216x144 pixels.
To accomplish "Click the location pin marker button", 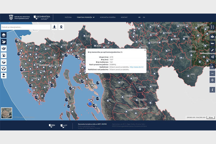I will click(61, 27).
